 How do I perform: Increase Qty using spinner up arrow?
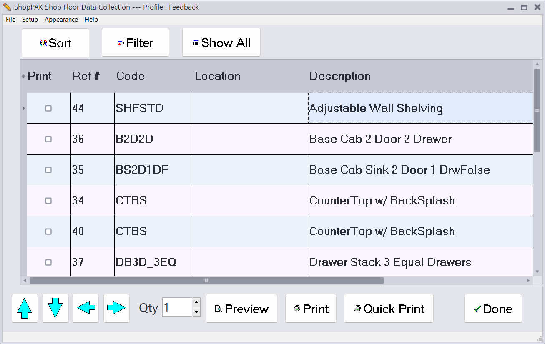(197, 302)
